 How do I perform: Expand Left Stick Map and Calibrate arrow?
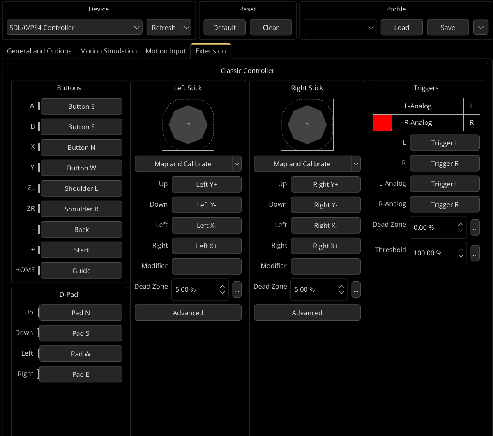[237, 164]
